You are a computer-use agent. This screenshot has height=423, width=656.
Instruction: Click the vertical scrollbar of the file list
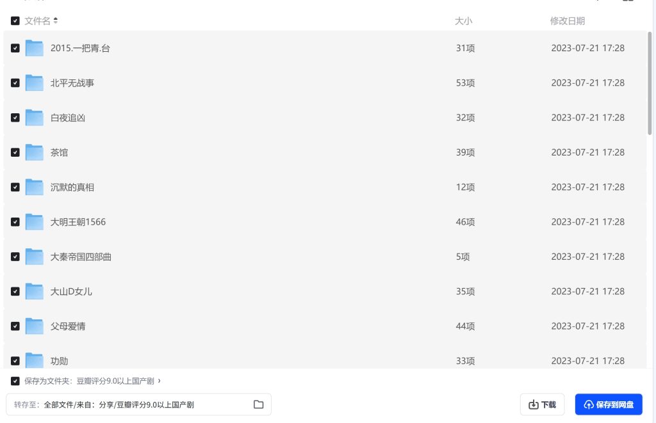pos(650,84)
